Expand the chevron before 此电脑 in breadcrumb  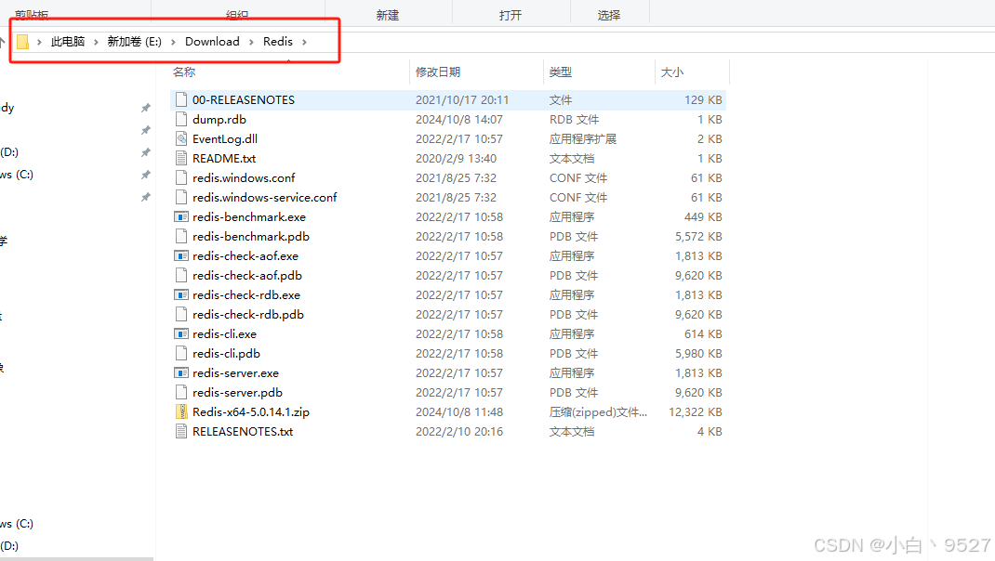(39, 42)
